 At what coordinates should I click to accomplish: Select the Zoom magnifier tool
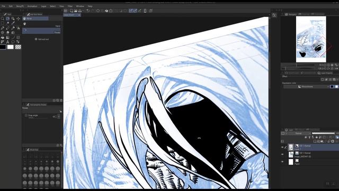(2, 19)
